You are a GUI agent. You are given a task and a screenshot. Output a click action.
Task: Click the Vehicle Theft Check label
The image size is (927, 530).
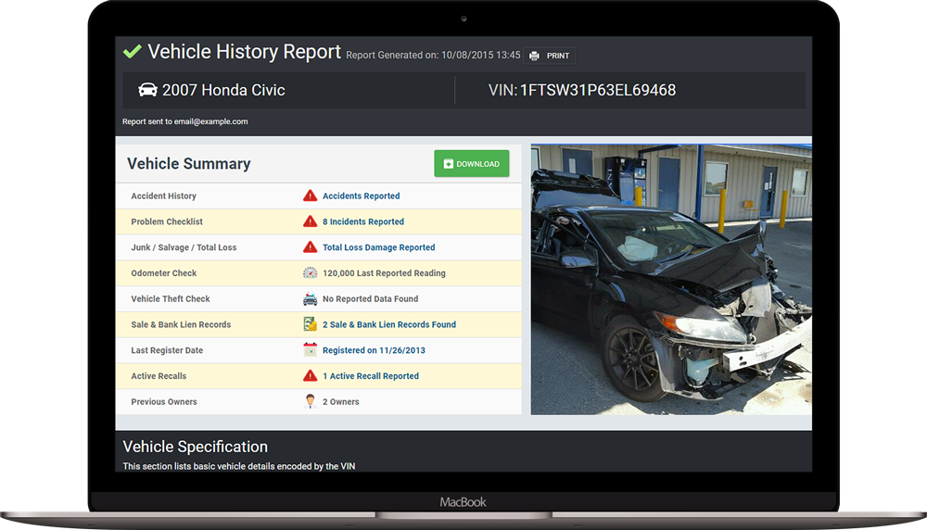click(171, 299)
